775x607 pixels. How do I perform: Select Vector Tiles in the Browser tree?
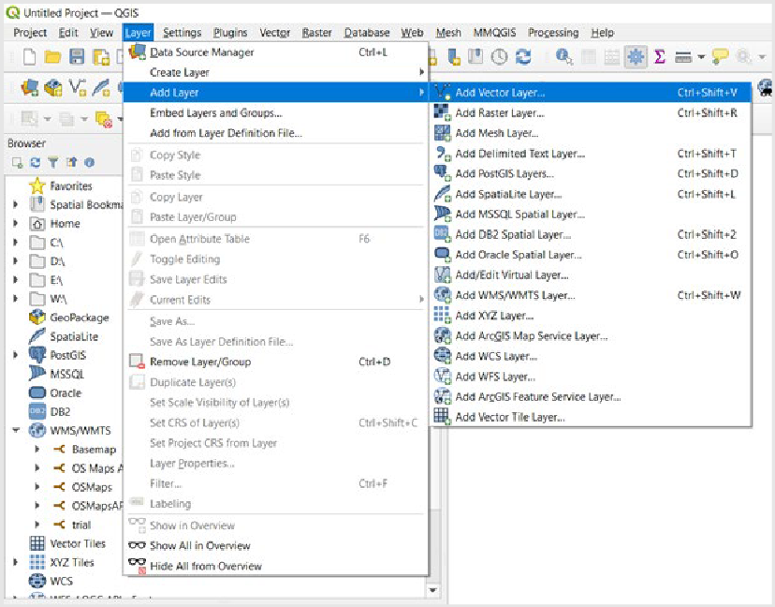pos(78,543)
